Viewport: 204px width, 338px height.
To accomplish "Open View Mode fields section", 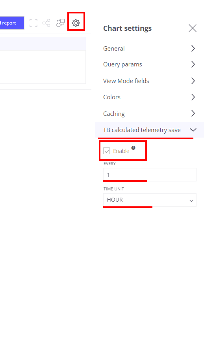I will point(150,81).
